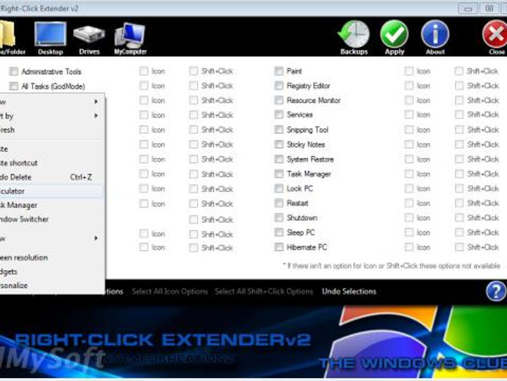The image size is (507, 381).
Task: Enable the All Tasks (GodMode) checkbox
Action: (x=13, y=86)
